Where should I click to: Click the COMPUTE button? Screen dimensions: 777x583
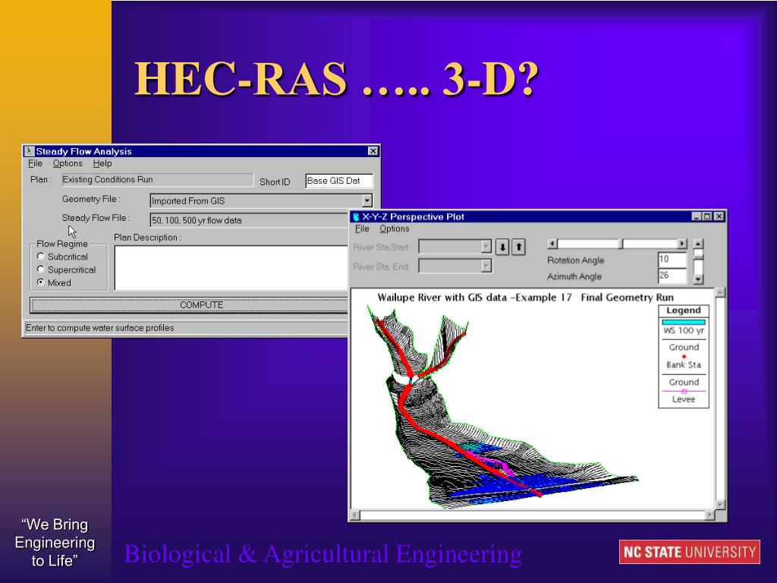coord(190,305)
